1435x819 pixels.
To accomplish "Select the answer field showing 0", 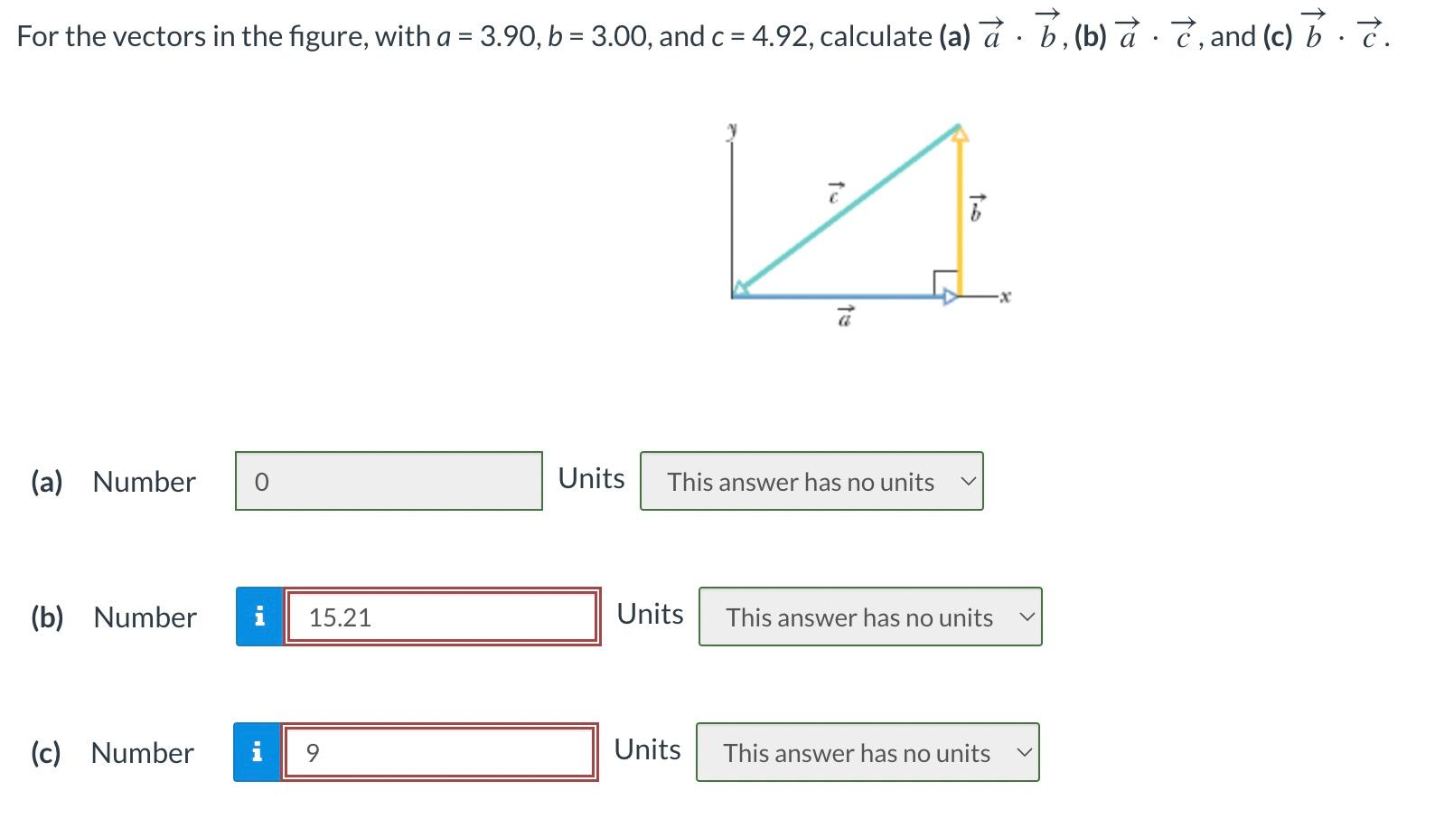I will [x=389, y=482].
